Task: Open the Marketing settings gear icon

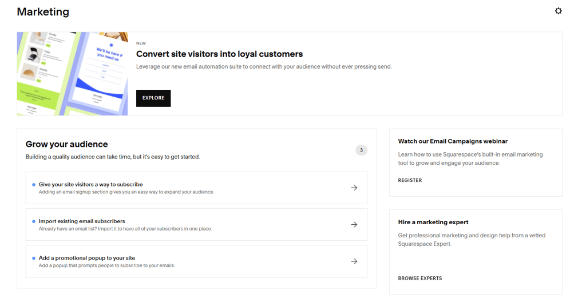Action: click(559, 11)
